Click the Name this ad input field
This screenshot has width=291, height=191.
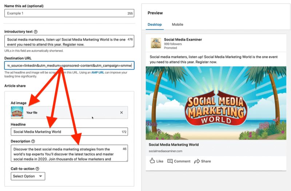pos(69,13)
